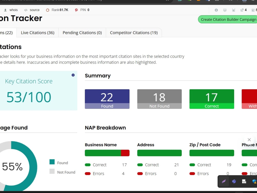
Task: Click the Key Citation Score info icon
Action: 73,75
